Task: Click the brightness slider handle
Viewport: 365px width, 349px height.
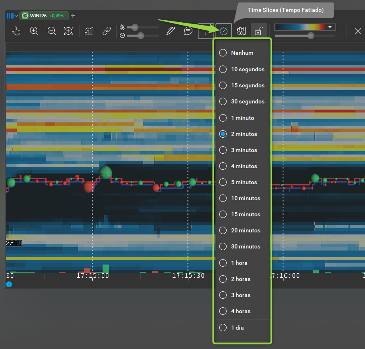Action: tap(135, 28)
